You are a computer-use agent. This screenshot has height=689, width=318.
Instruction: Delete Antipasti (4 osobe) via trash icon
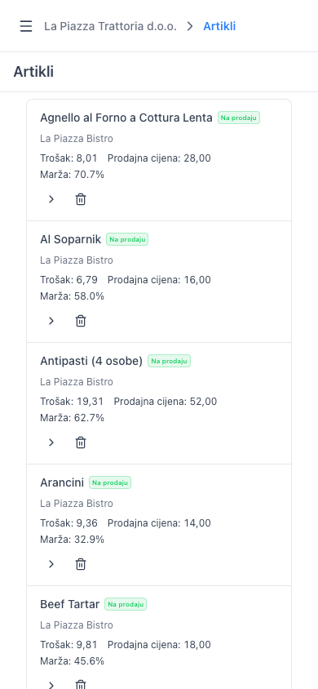coord(81,442)
